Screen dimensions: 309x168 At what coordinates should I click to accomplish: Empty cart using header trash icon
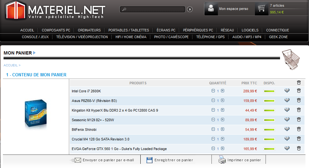coord(299,83)
